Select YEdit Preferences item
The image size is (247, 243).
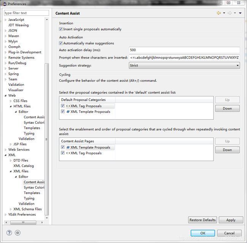coord(22,215)
